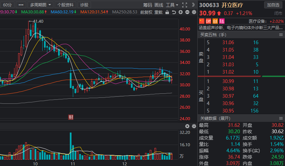This screenshot has width=285, height=166.
Task: Expand more toolbar items double chevron
Action: (x=193, y=5)
